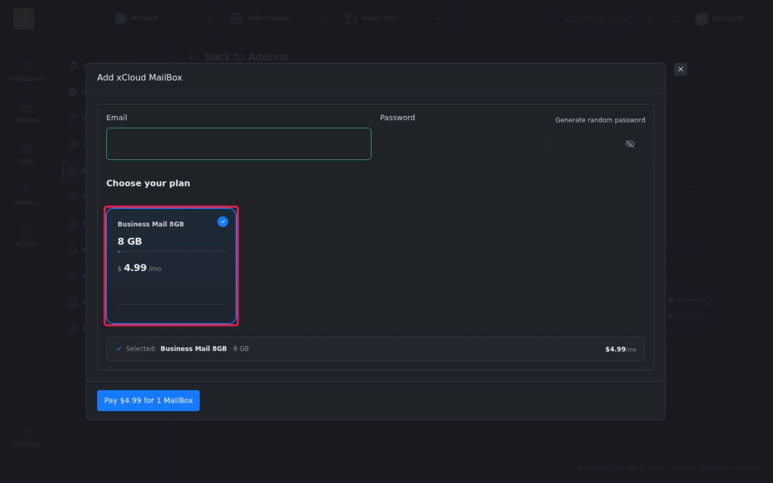Click the Email input field

pos(239,144)
